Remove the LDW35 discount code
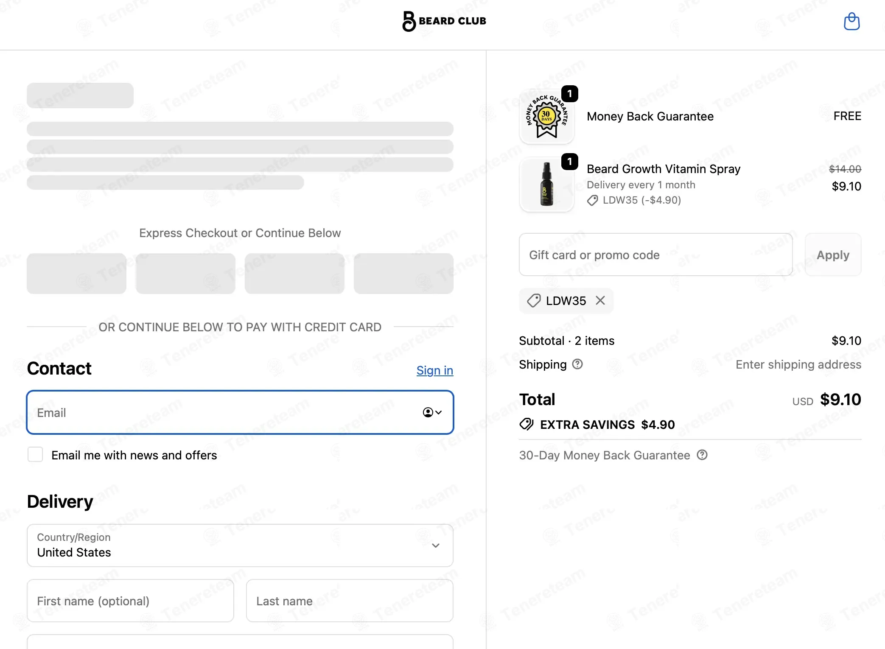The height and width of the screenshot is (649, 885). (x=600, y=301)
